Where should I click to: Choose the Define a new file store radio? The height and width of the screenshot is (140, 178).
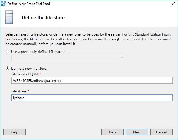click(7, 68)
